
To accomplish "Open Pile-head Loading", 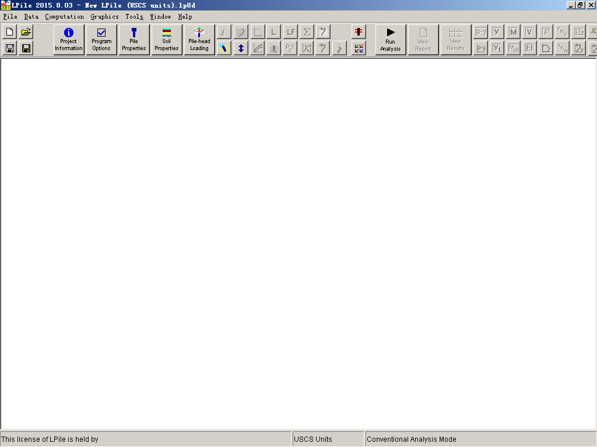I will coord(199,40).
